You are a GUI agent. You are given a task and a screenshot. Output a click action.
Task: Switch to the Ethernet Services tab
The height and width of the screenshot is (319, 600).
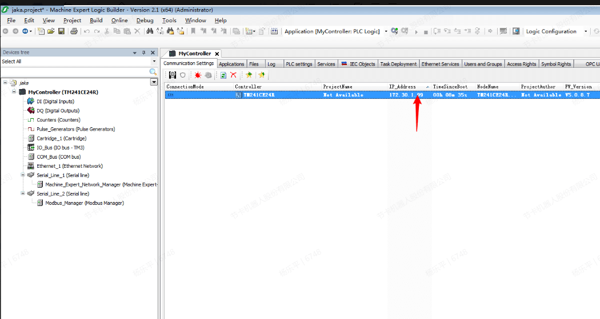(440, 64)
